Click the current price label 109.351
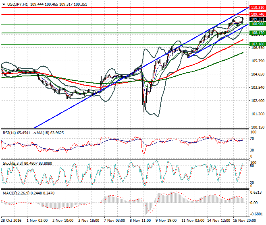266x225 pixels. 258,19
